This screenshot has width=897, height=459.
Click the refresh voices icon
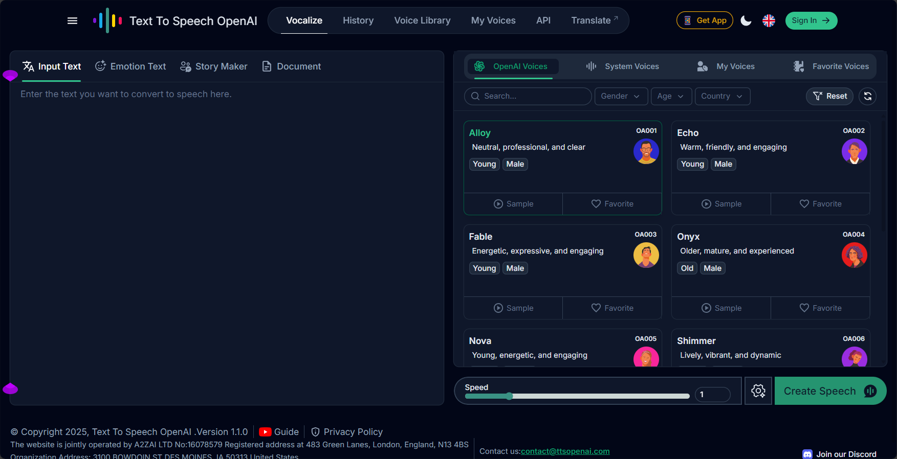click(867, 96)
